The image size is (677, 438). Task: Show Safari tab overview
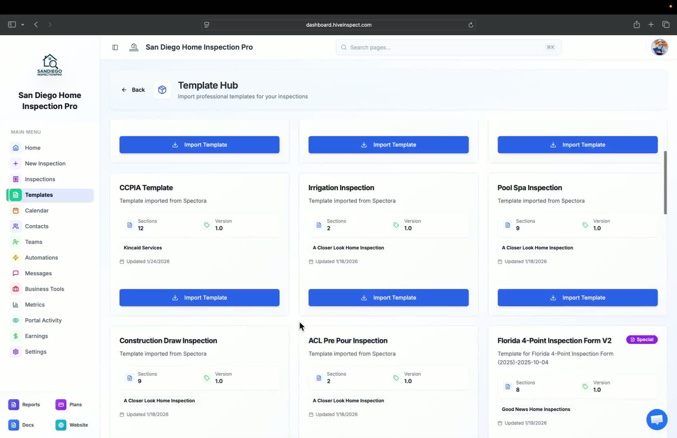click(x=666, y=25)
